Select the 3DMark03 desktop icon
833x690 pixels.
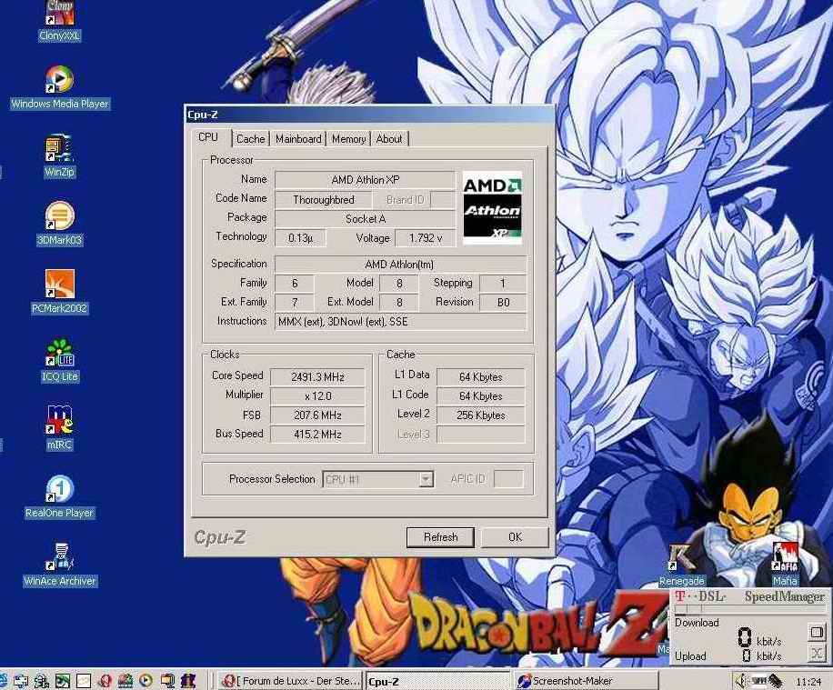59,224
